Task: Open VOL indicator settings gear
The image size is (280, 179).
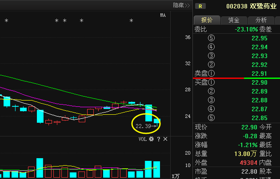Action: point(151,139)
